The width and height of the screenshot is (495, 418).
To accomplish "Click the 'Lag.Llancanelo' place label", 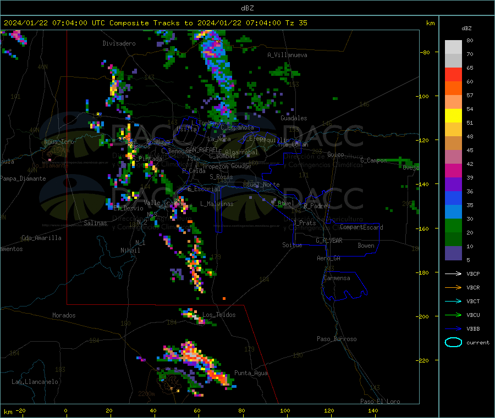I will pyautogui.click(x=35, y=382).
